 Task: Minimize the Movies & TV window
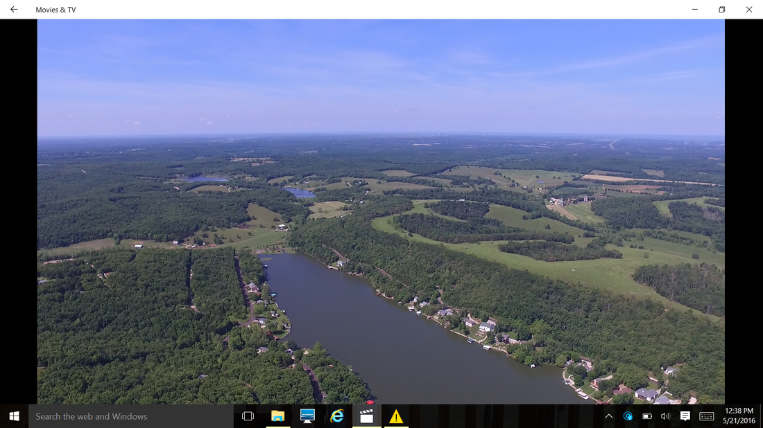point(695,9)
